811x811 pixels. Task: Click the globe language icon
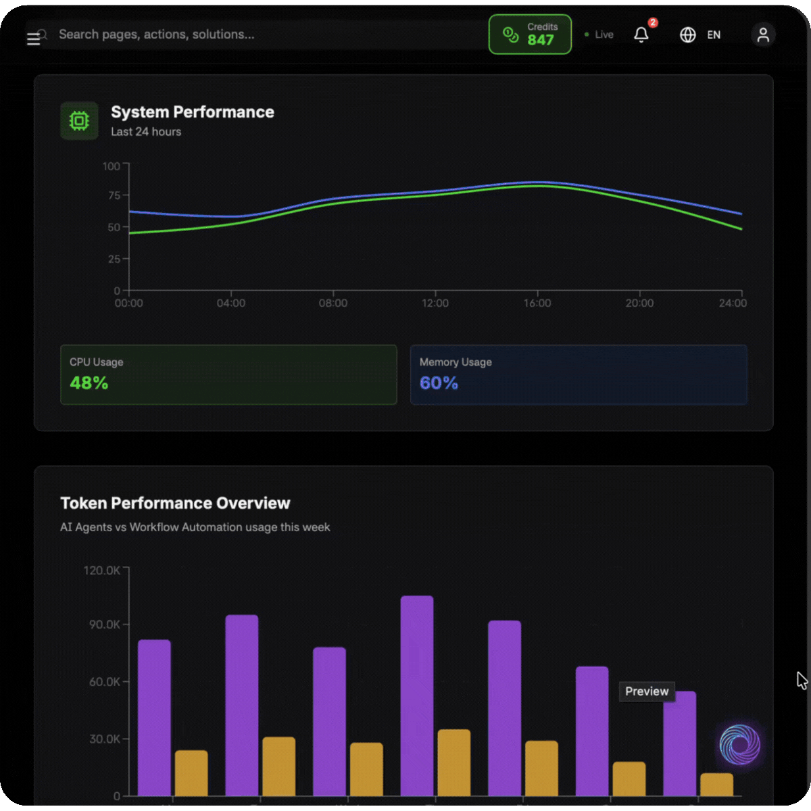(687, 35)
